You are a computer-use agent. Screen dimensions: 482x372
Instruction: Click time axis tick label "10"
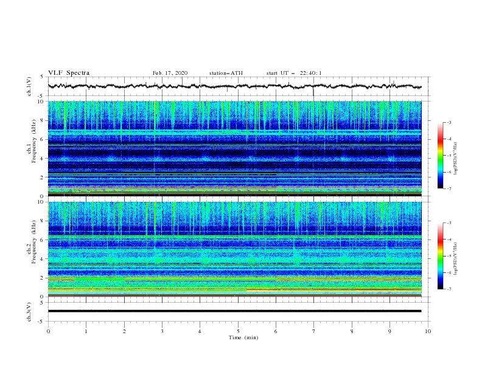(x=428, y=331)
